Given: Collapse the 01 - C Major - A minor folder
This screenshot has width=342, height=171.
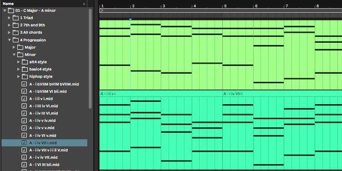Looking at the screenshot, I should [5, 10].
